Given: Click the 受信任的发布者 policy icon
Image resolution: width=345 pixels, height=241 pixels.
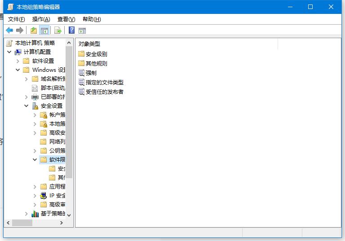Looking at the screenshot, I should 81,92.
